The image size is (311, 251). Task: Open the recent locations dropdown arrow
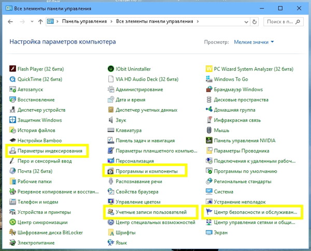tap(32, 21)
